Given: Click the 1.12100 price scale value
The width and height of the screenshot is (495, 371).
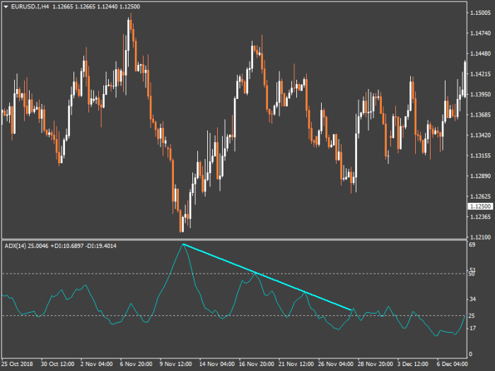Looking at the screenshot, I should click(480, 237).
